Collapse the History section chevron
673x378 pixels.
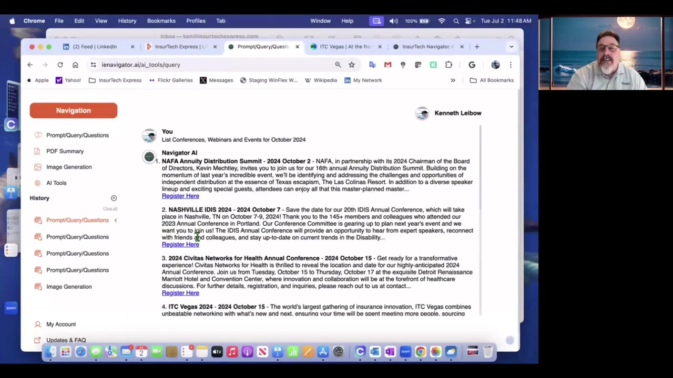tap(114, 198)
